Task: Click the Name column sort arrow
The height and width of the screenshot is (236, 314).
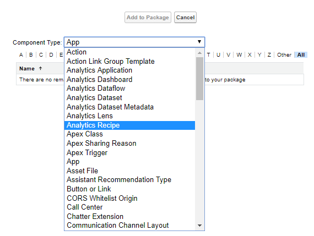Action: coord(40,68)
